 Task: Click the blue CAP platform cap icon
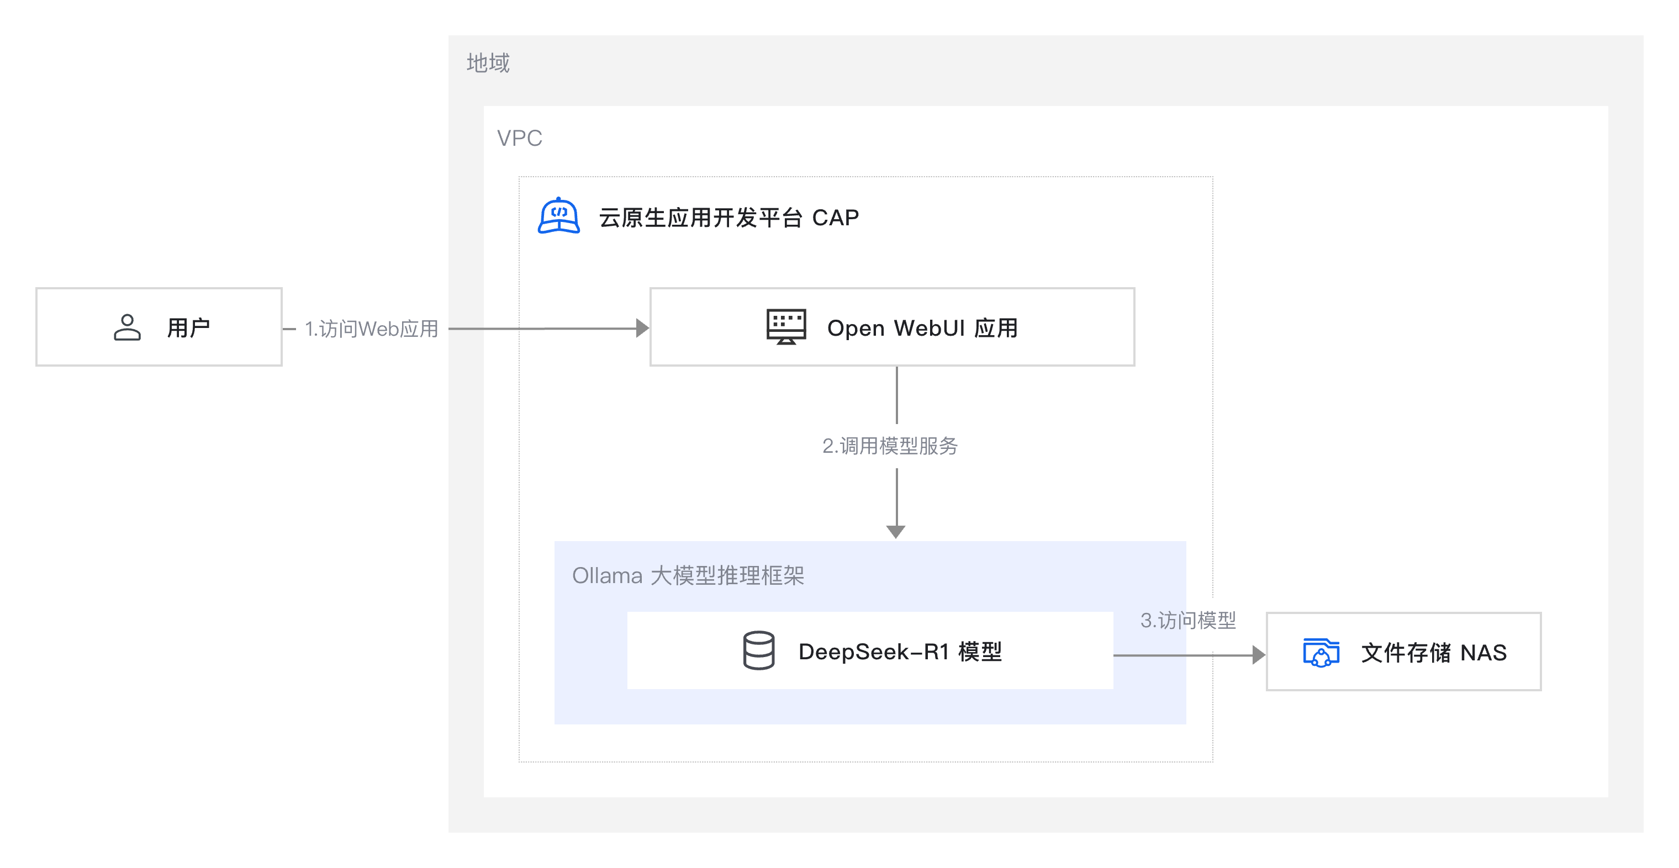pyautogui.click(x=558, y=216)
